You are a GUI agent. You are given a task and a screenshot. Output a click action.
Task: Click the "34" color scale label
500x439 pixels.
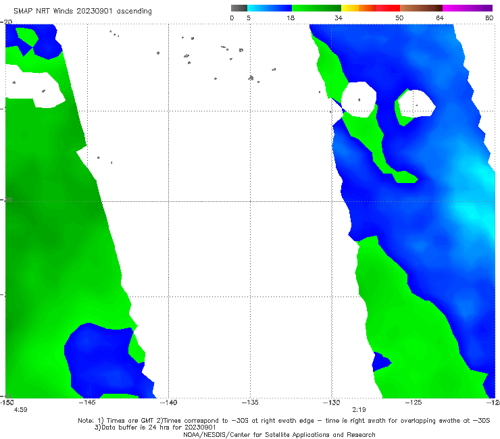coord(339,18)
